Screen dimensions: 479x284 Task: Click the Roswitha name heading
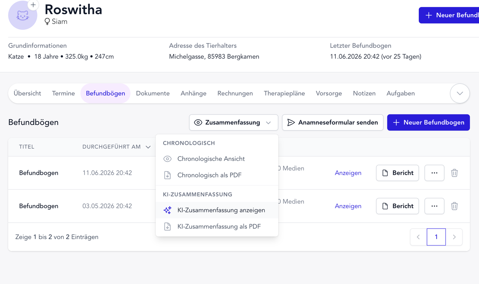pyautogui.click(x=73, y=9)
